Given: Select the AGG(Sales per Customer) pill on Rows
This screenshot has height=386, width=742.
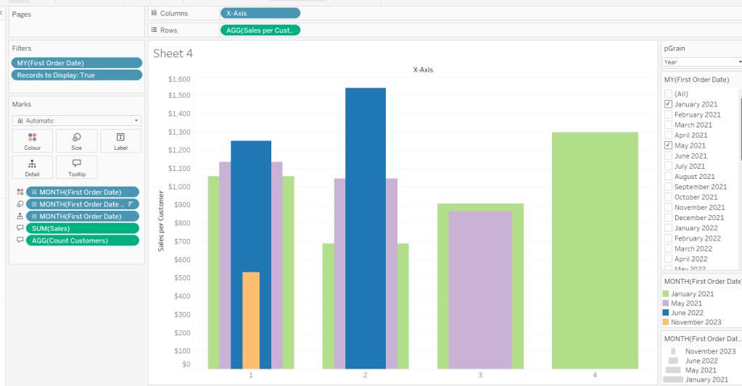Looking at the screenshot, I should pos(260,30).
